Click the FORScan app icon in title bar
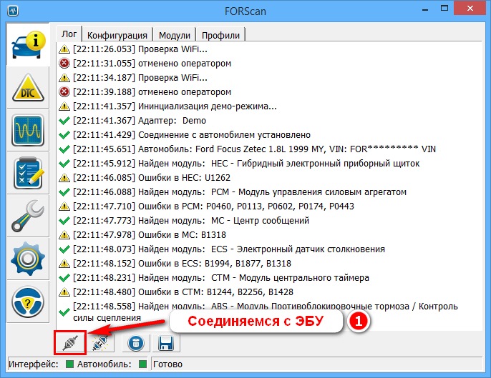491x378 pixels. [13, 11]
